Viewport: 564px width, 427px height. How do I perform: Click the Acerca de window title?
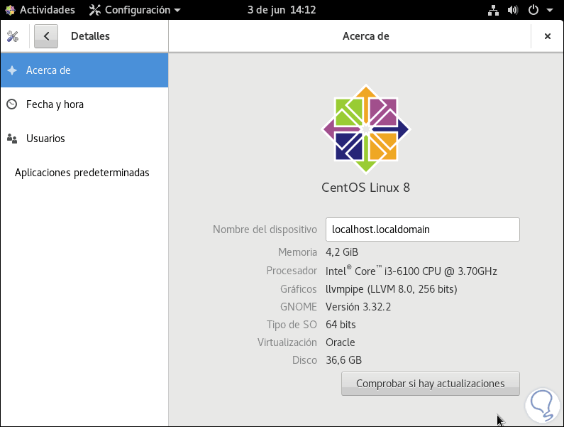click(x=366, y=36)
